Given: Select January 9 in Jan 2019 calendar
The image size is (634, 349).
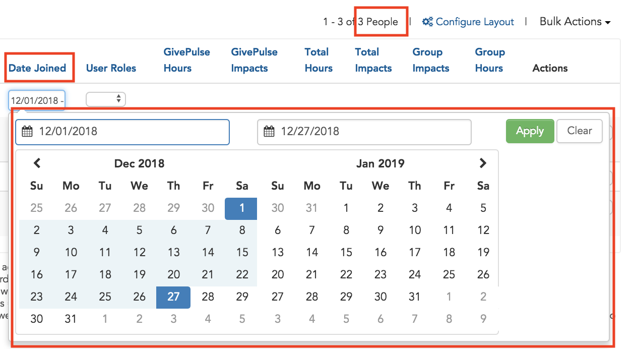Looking at the screenshot, I should (381, 230).
